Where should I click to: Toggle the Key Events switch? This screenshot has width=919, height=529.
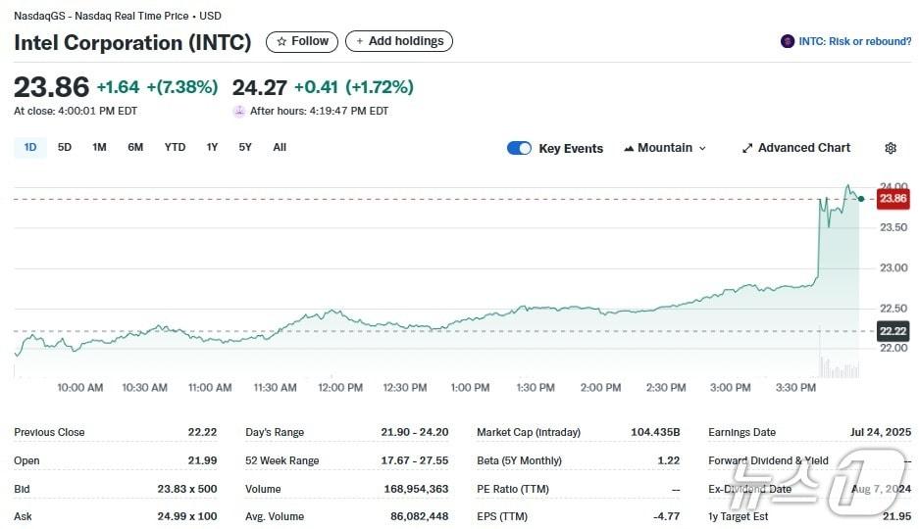pyautogui.click(x=519, y=148)
